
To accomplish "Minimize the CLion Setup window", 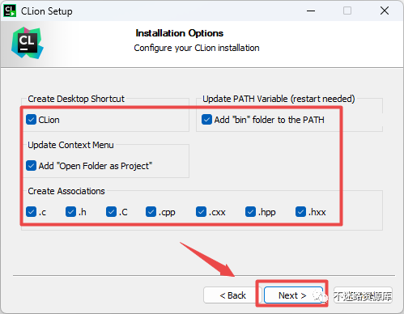I will point(311,11).
